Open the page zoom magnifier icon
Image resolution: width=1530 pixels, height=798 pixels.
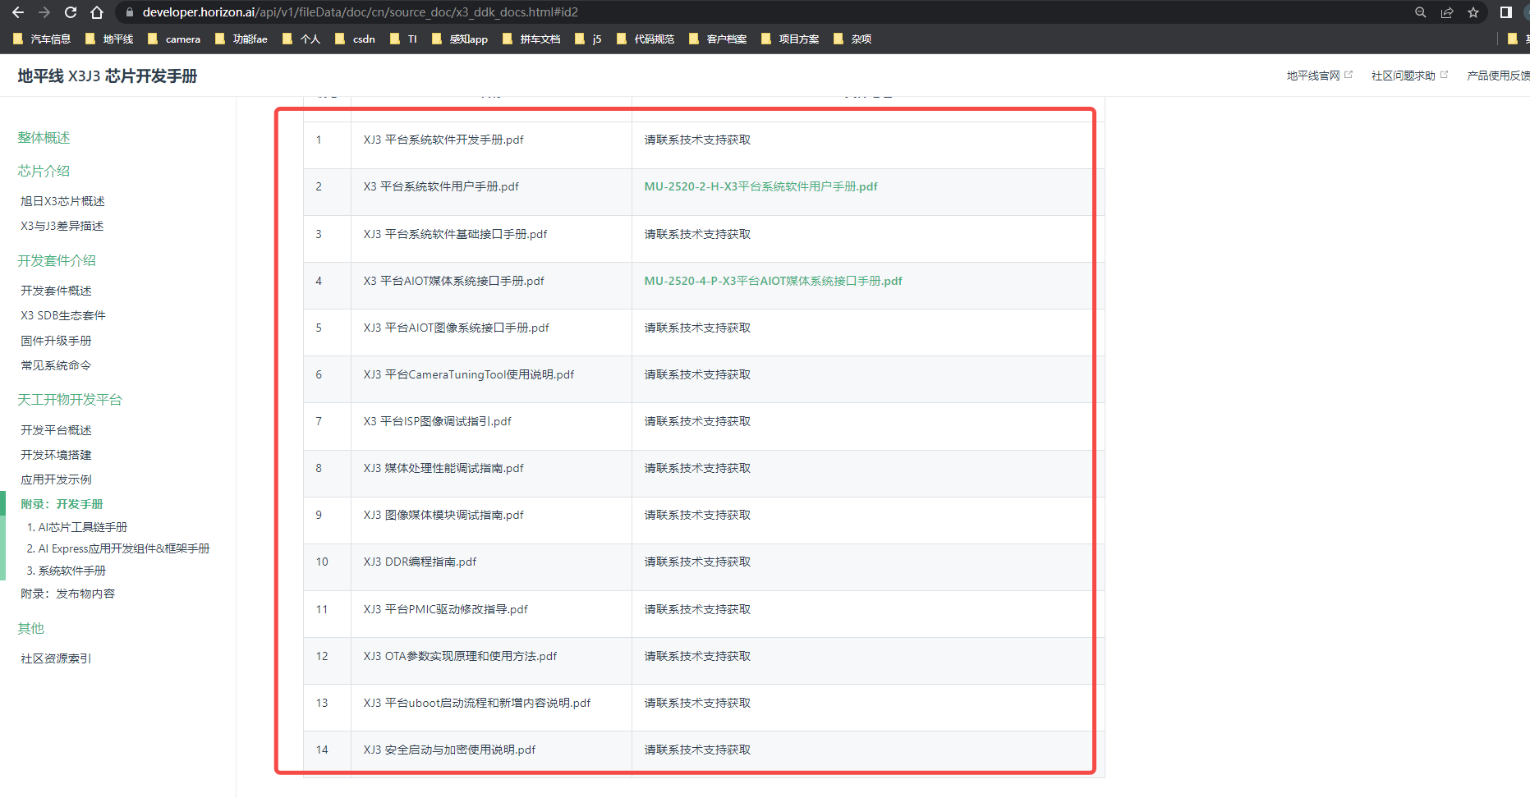point(1421,12)
